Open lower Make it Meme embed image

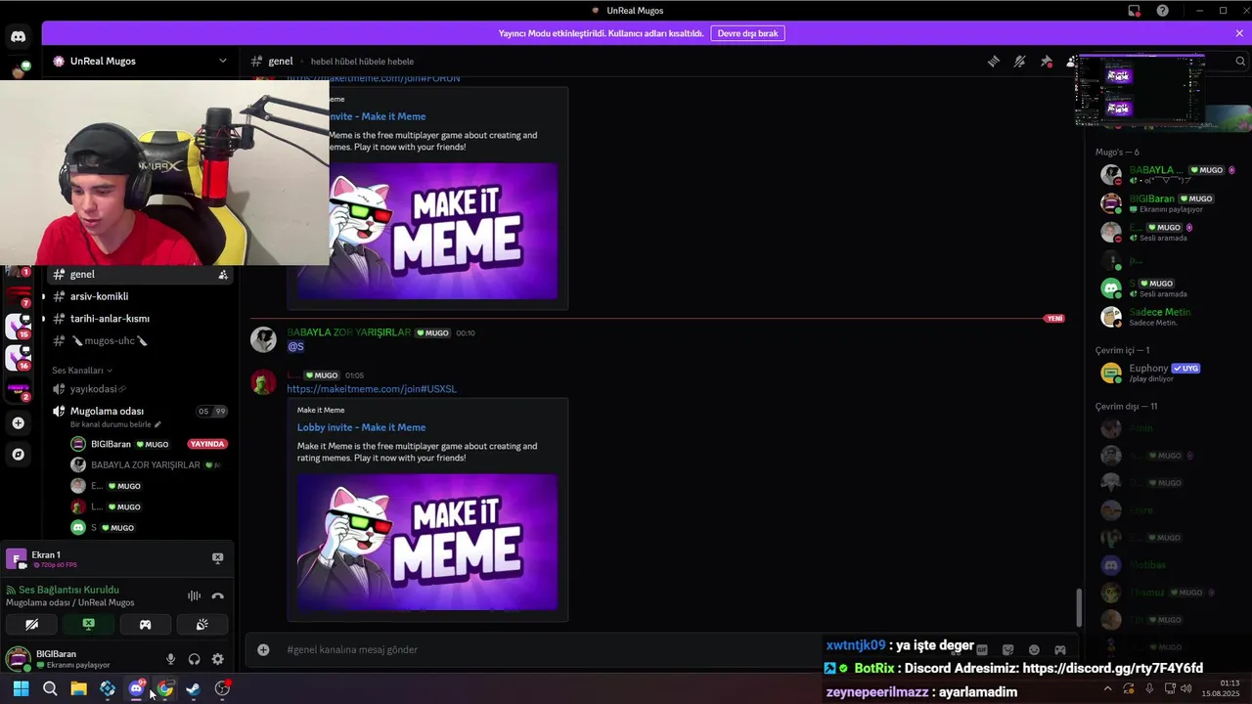pyautogui.click(x=427, y=542)
